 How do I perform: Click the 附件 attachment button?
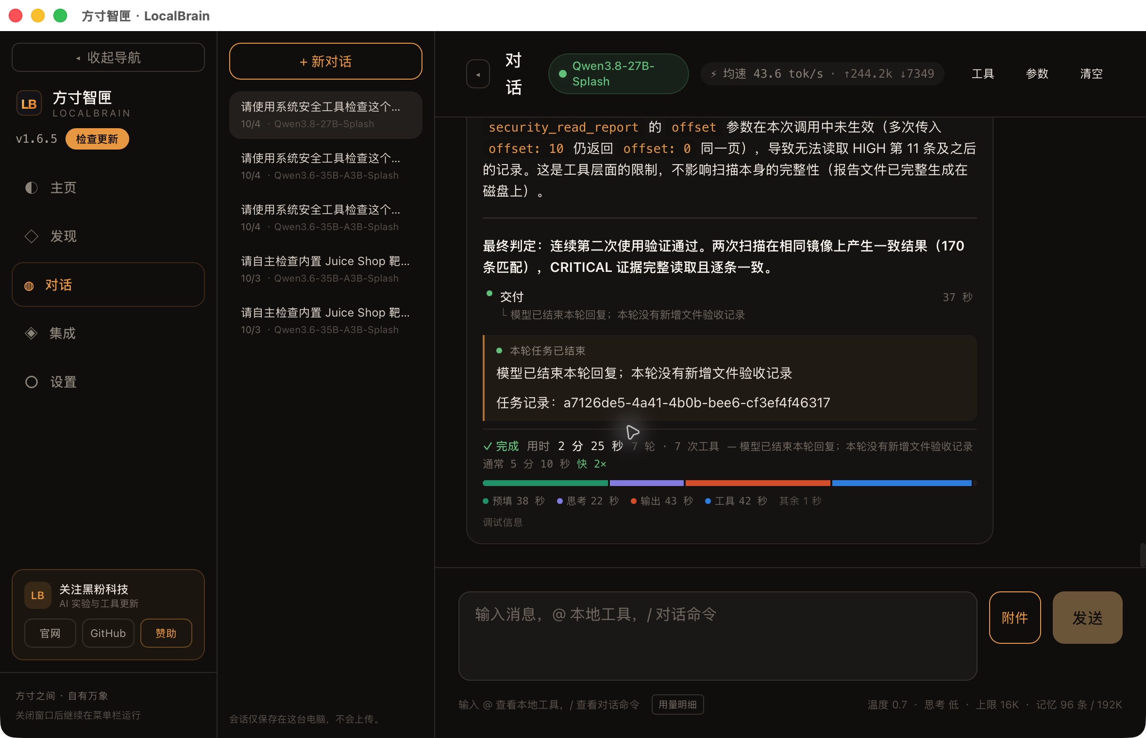(1015, 618)
